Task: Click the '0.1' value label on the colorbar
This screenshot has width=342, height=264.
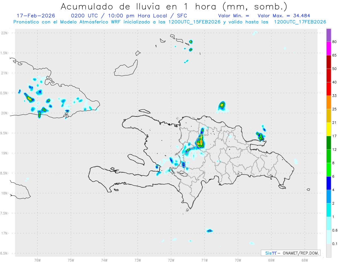Action: click(335, 244)
